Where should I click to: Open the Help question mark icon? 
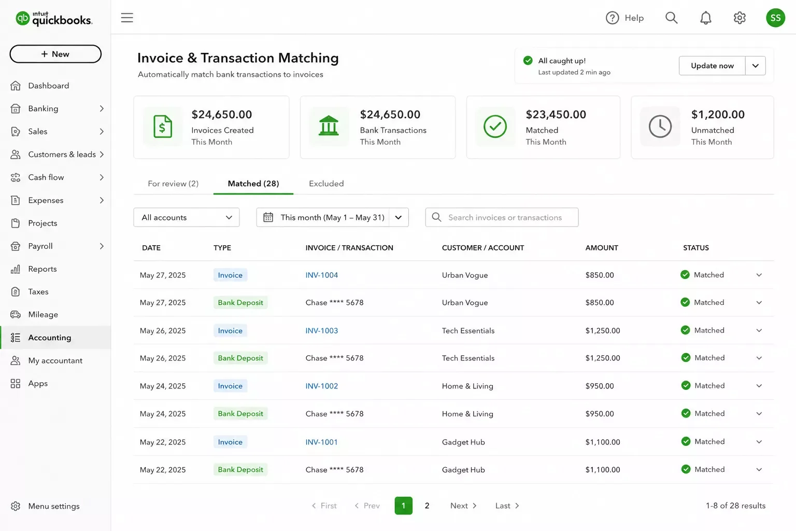612,18
